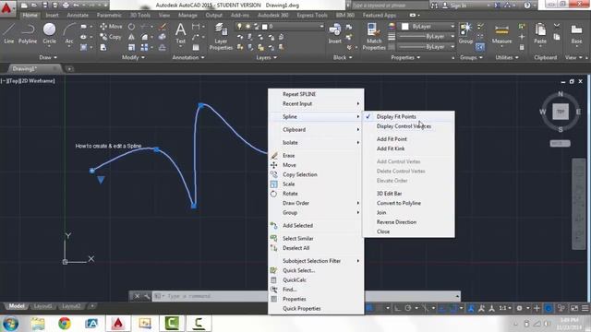
Task: Click the ViewCube TOP face
Action: tap(561, 112)
